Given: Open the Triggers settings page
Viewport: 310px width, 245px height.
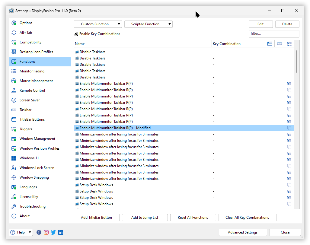Looking at the screenshot, I should point(26,129).
